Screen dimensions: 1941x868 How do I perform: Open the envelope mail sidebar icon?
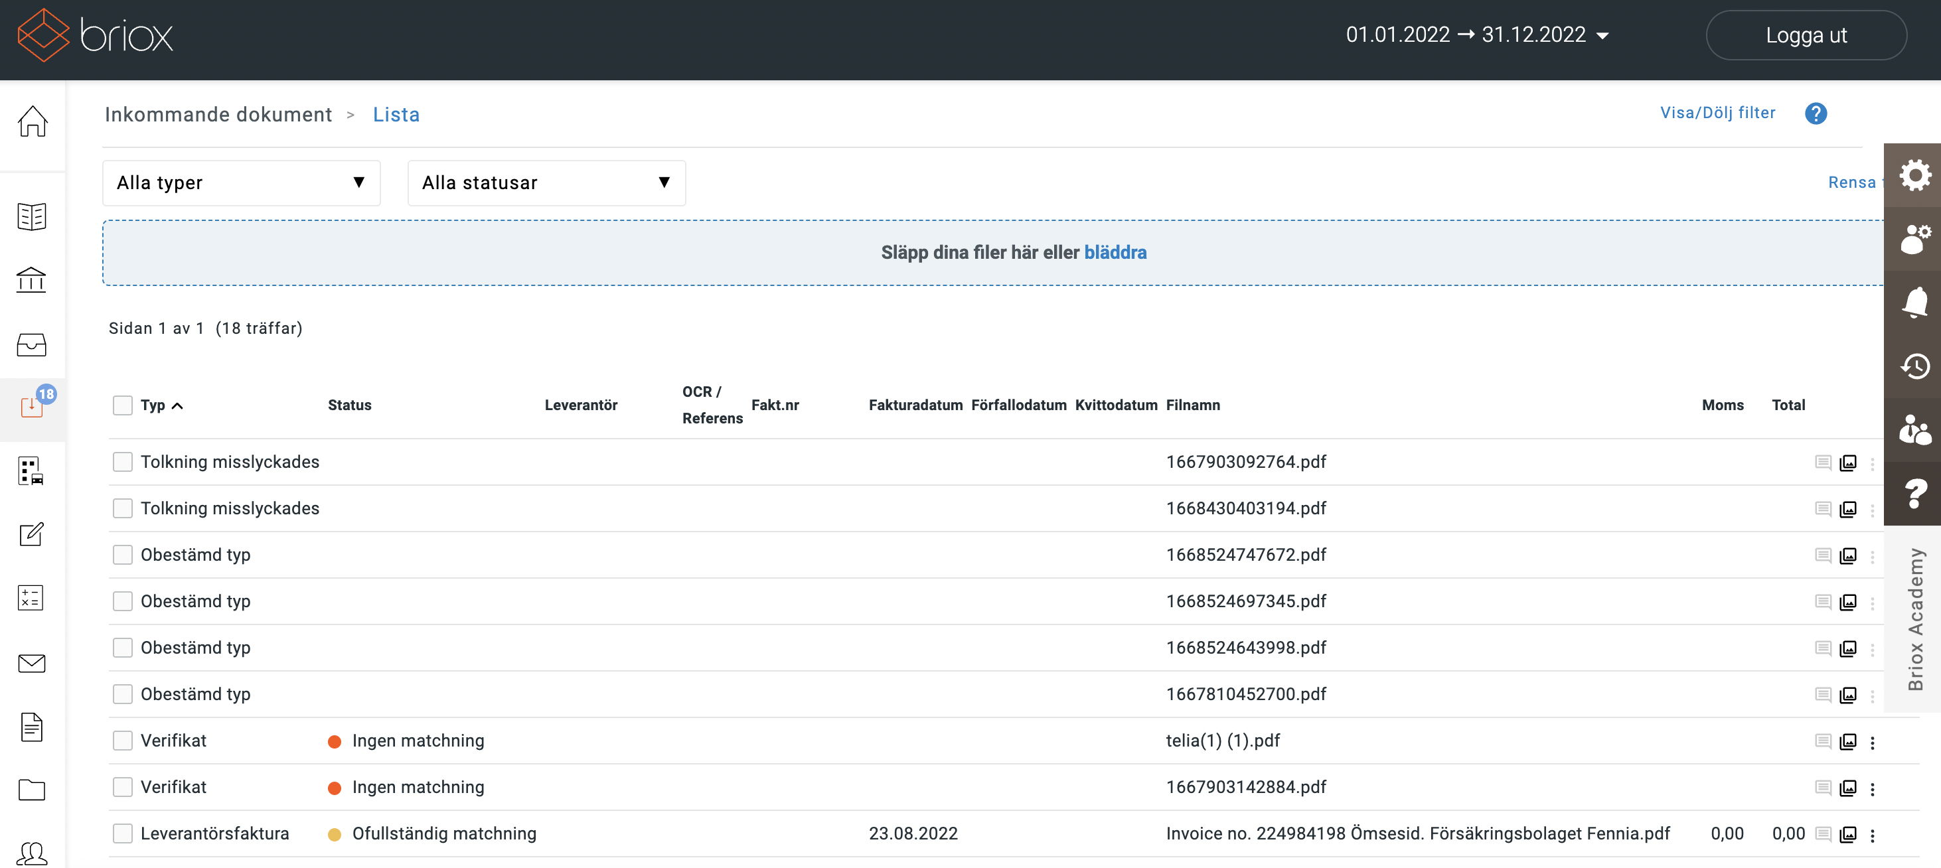pos(32,663)
